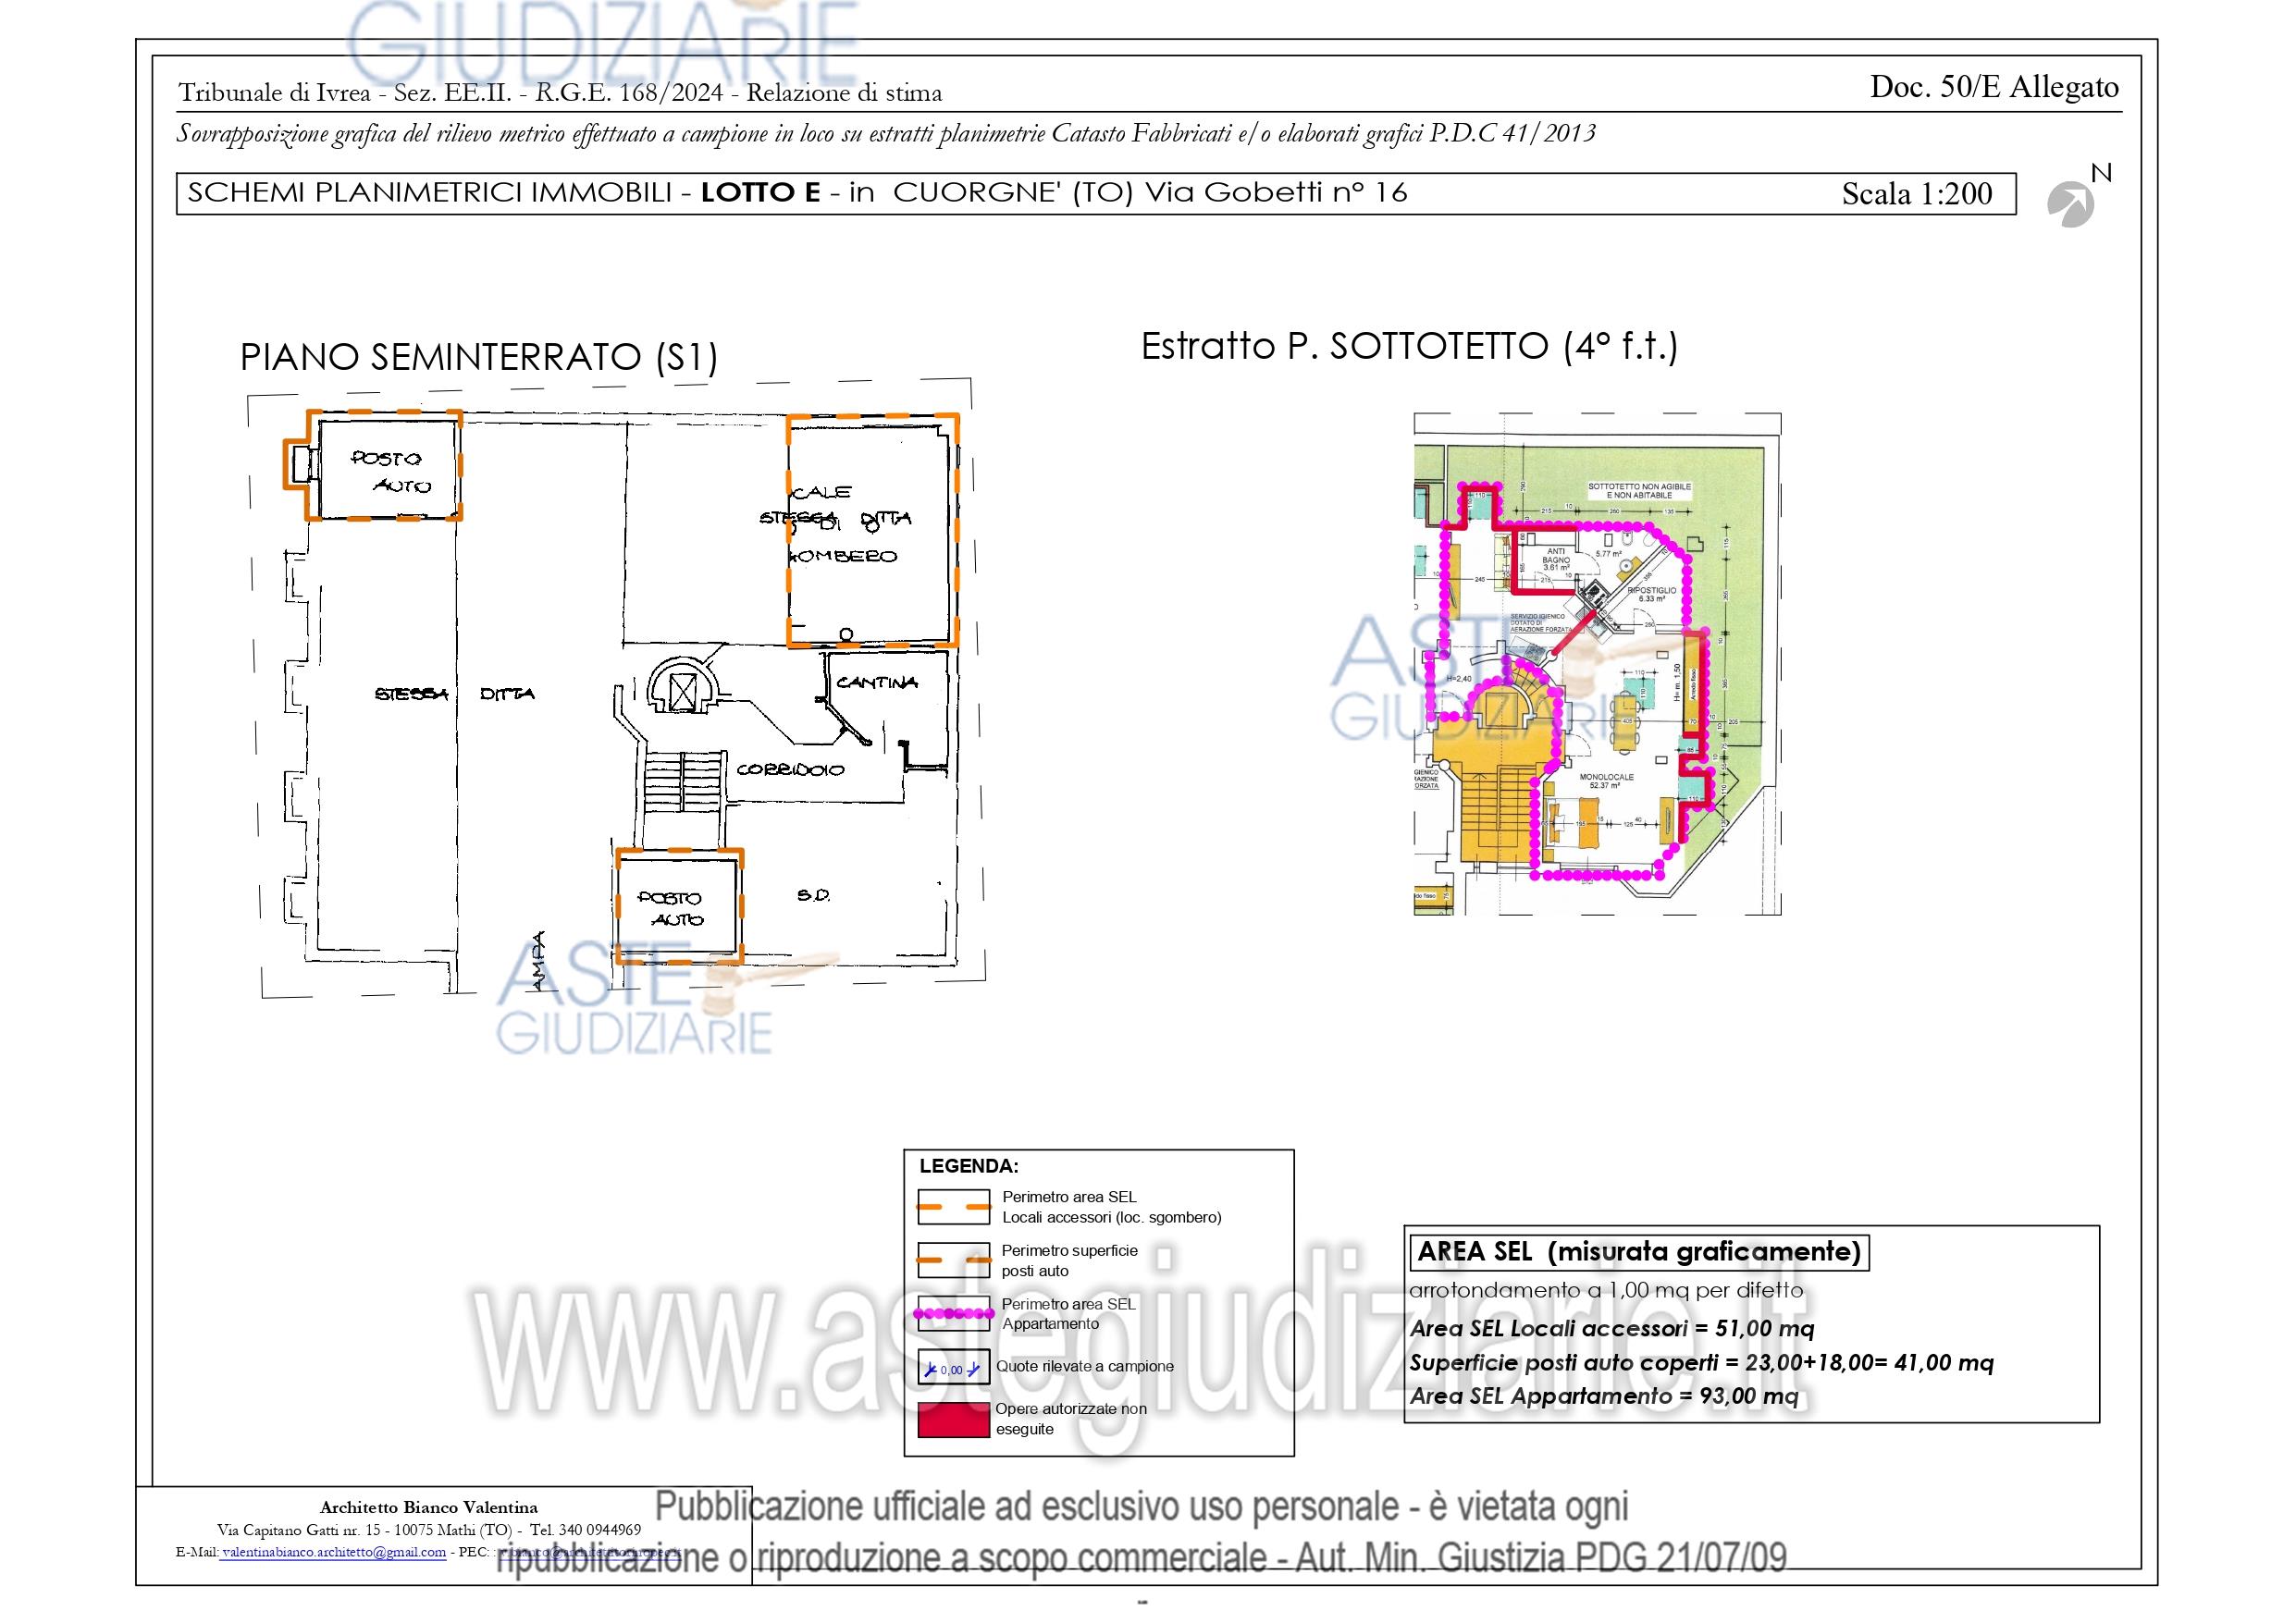Click the 'Scala 1:200' text
Screen dimensions: 2296x1623
[1916, 194]
